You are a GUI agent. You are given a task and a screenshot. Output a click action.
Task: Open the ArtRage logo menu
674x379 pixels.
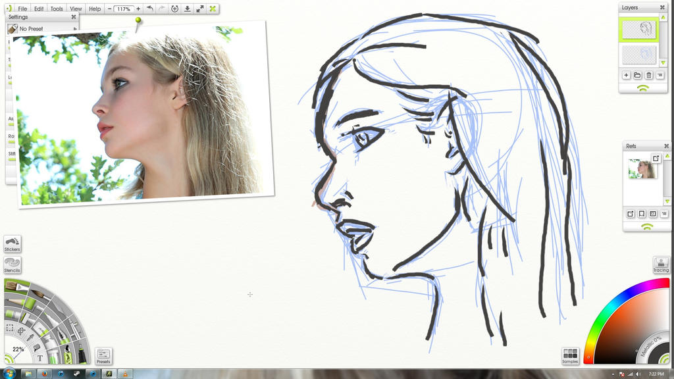8,9
